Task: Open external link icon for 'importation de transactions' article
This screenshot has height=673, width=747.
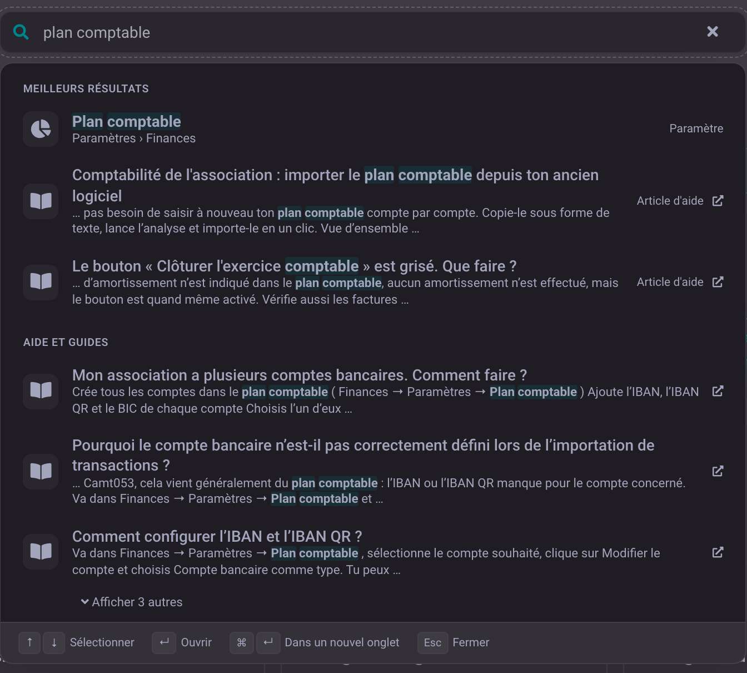Action: (718, 471)
